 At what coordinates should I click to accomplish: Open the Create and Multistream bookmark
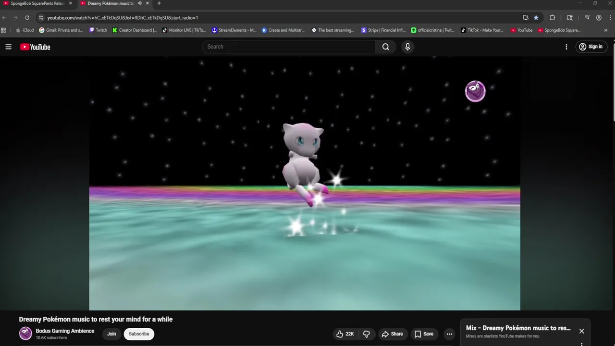[283, 30]
